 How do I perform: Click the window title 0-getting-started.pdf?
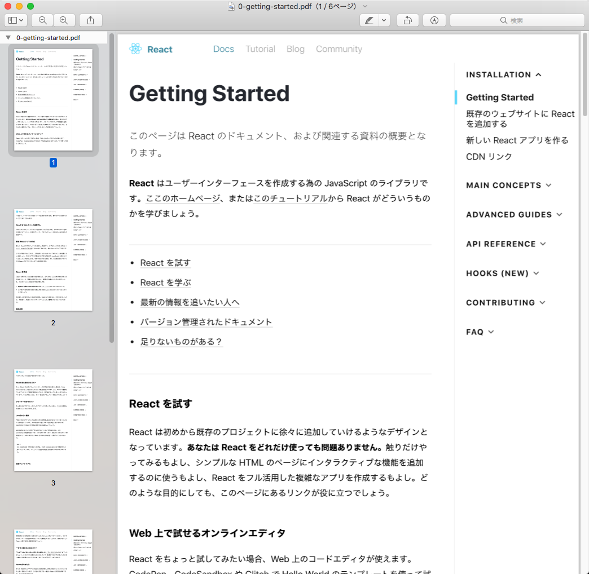click(275, 6)
